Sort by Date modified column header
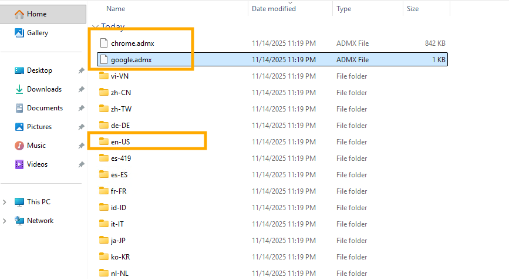 click(x=274, y=9)
